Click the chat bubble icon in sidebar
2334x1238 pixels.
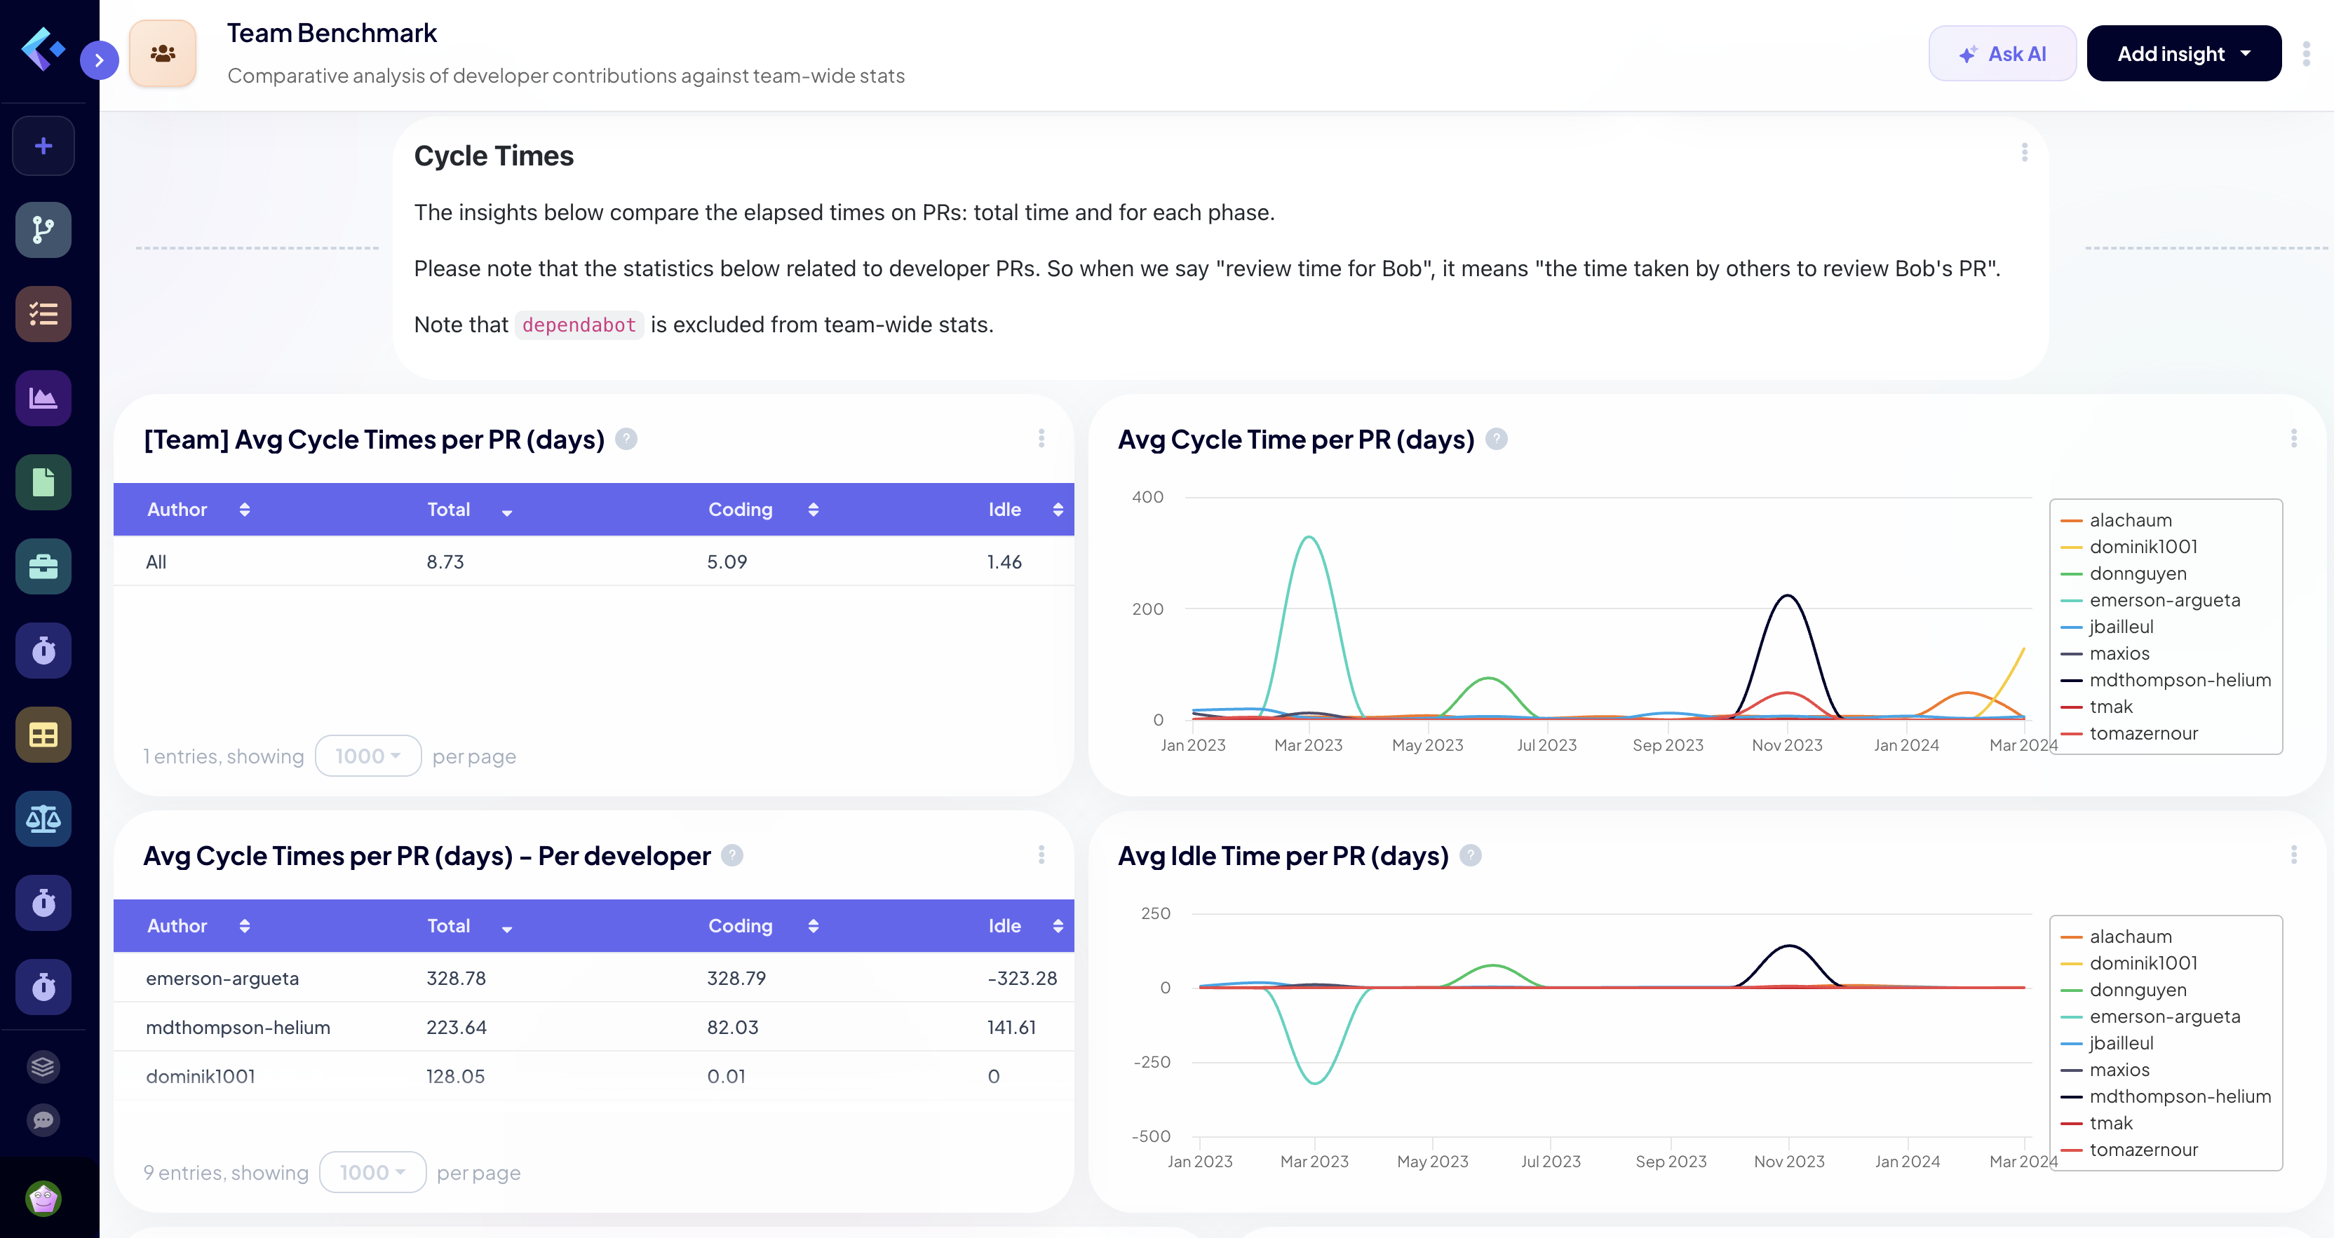43,1120
